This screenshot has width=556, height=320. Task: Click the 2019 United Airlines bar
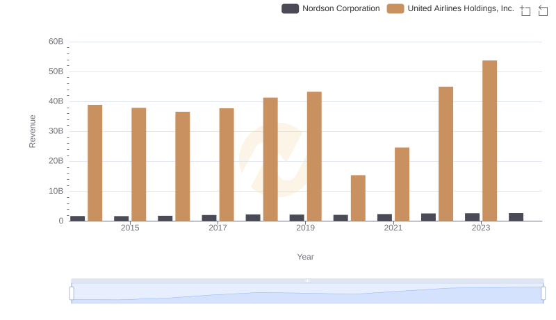(x=314, y=156)
